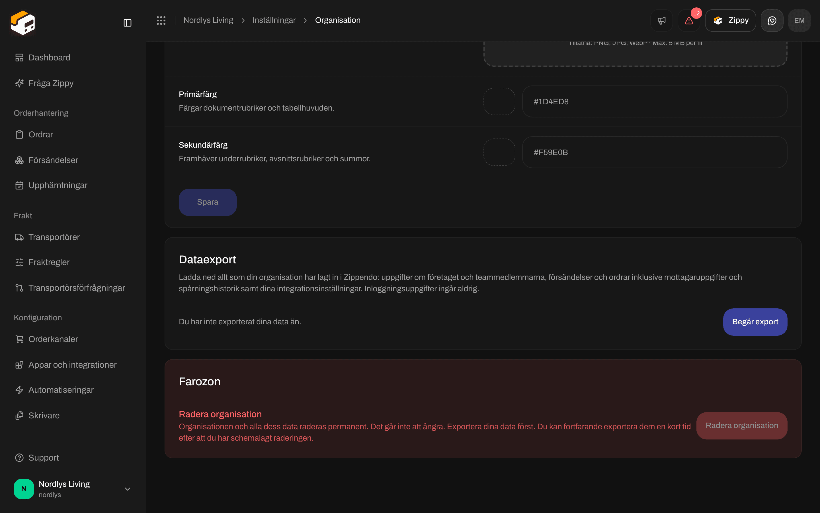This screenshot has width=820, height=513.
Task: Click the Dataexport heading
Action: (x=207, y=260)
